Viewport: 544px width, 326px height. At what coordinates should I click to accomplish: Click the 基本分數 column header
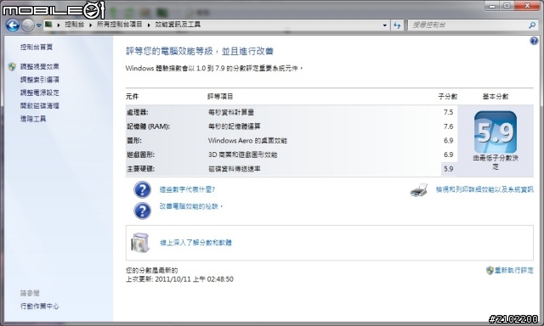click(x=496, y=97)
